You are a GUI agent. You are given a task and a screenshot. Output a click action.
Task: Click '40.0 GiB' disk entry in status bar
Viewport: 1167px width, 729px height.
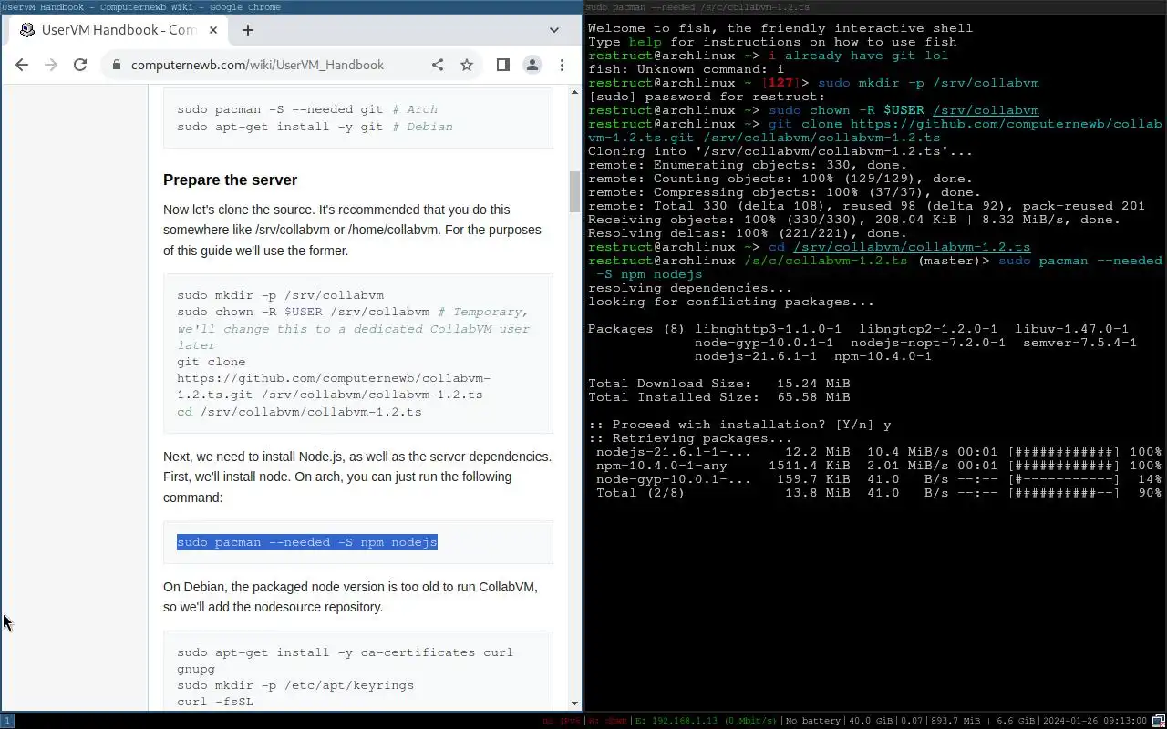[871, 721]
